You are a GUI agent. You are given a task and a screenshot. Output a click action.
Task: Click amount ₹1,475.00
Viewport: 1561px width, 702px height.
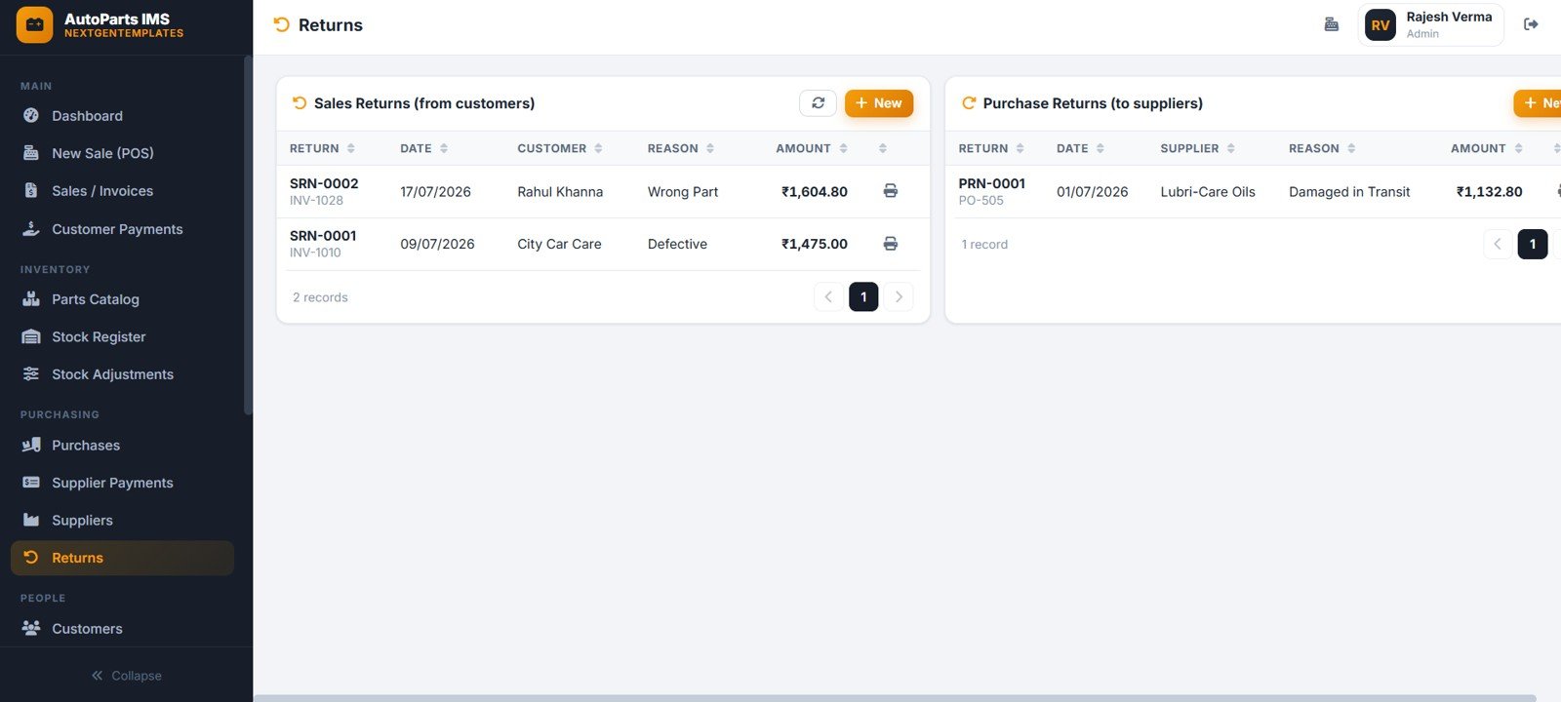pos(815,245)
